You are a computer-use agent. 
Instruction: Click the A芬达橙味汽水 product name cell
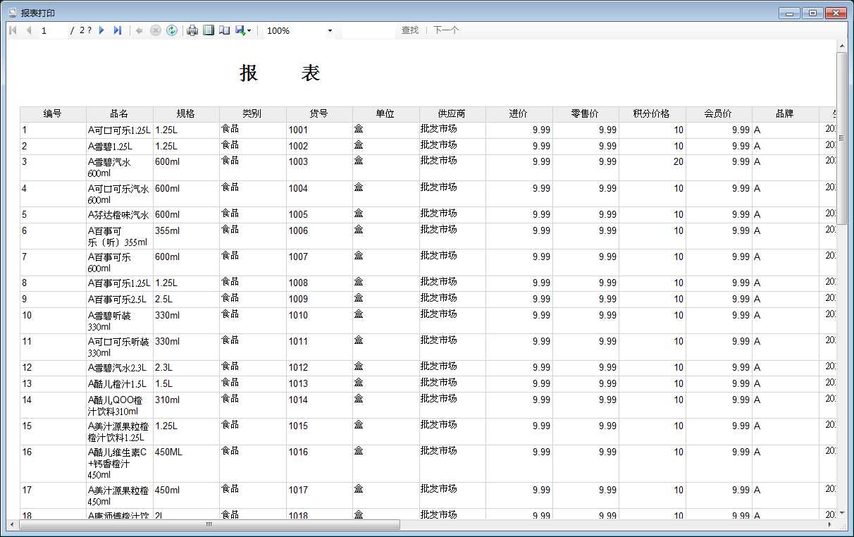tap(119, 215)
